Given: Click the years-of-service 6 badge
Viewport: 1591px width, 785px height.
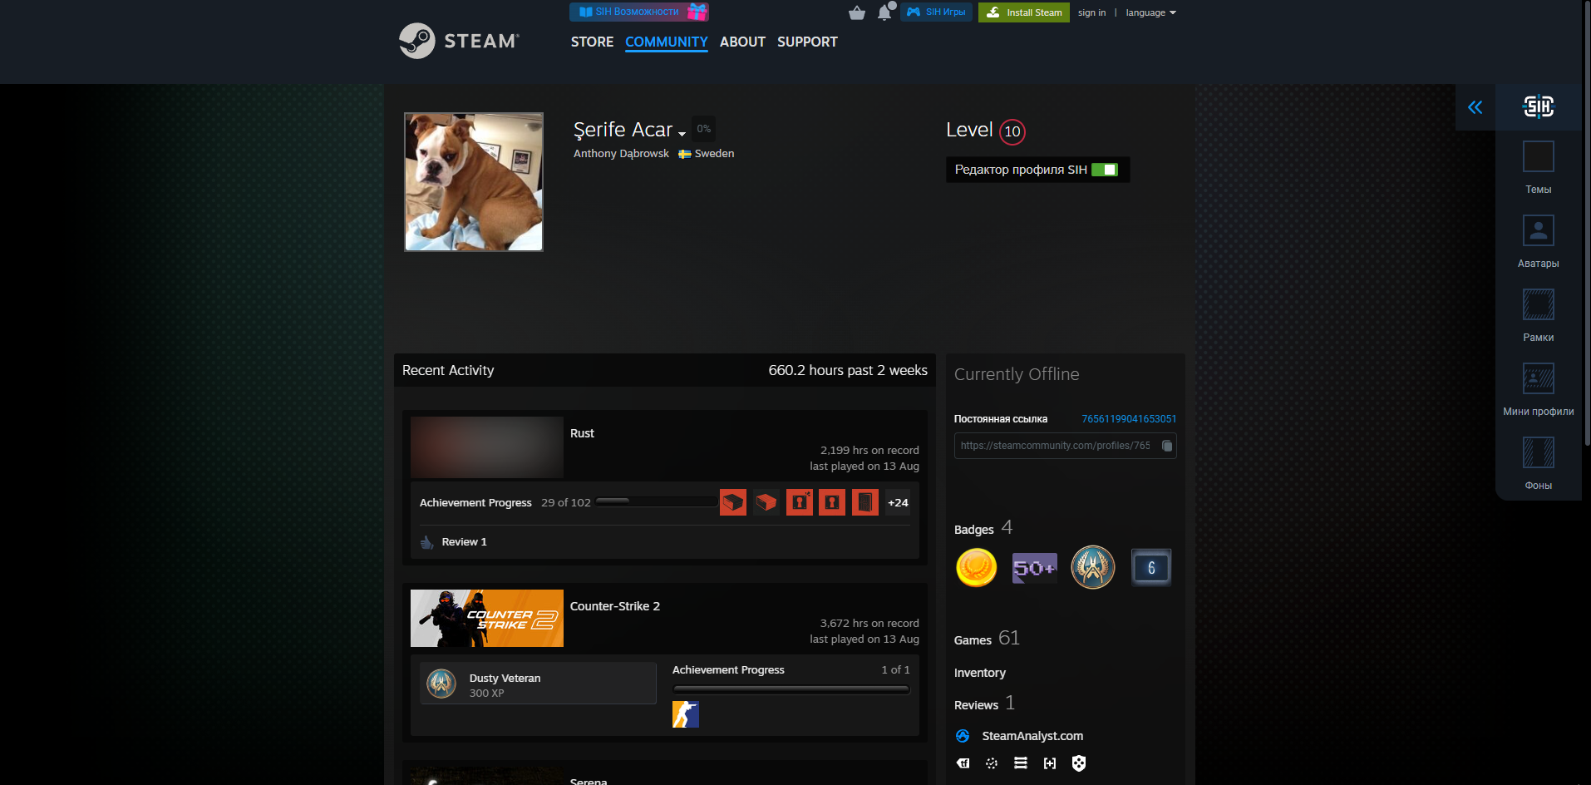Looking at the screenshot, I should coord(1151,568).
